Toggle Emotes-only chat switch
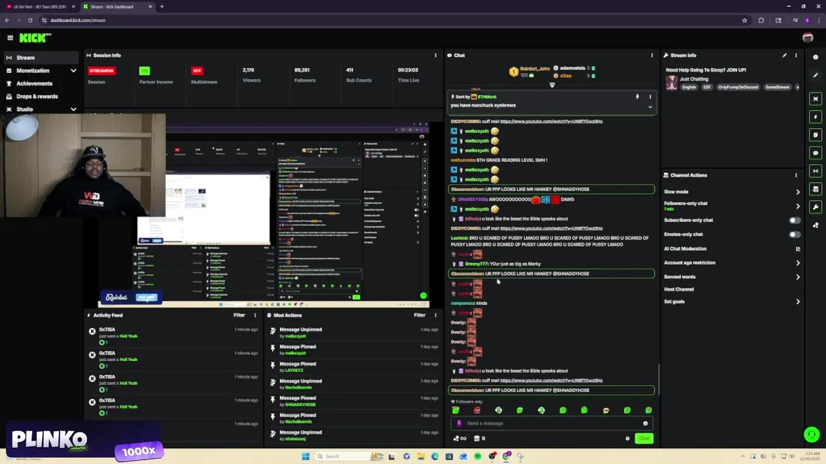Screen dimensions: 826x464 [x=795, y=235]
